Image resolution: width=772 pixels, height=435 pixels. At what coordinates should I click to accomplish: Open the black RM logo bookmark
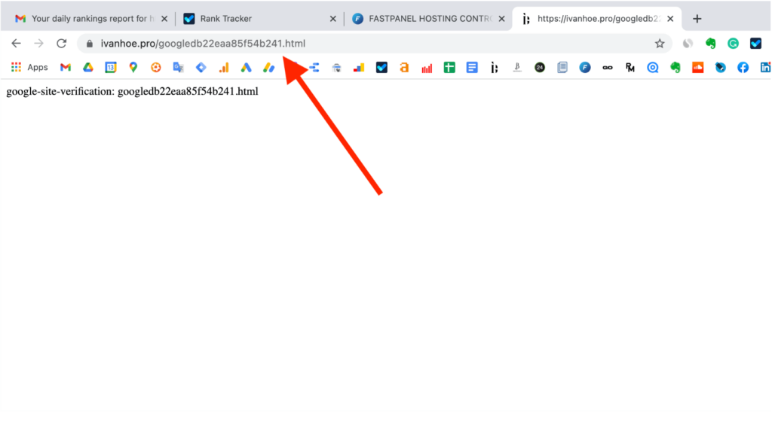(630, 67)
